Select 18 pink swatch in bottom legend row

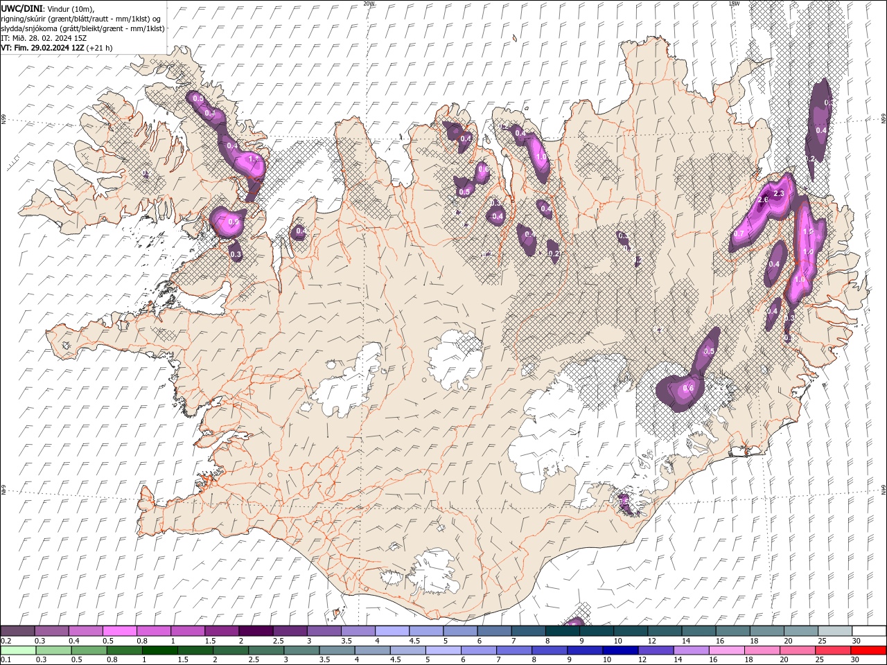click(762, 650)
